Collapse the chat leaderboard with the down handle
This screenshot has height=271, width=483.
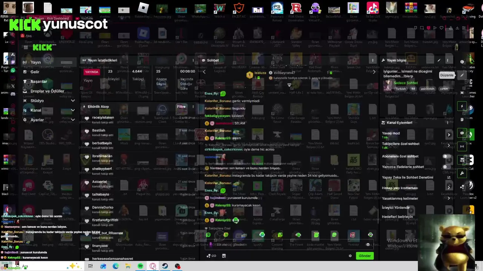[289, 85]
